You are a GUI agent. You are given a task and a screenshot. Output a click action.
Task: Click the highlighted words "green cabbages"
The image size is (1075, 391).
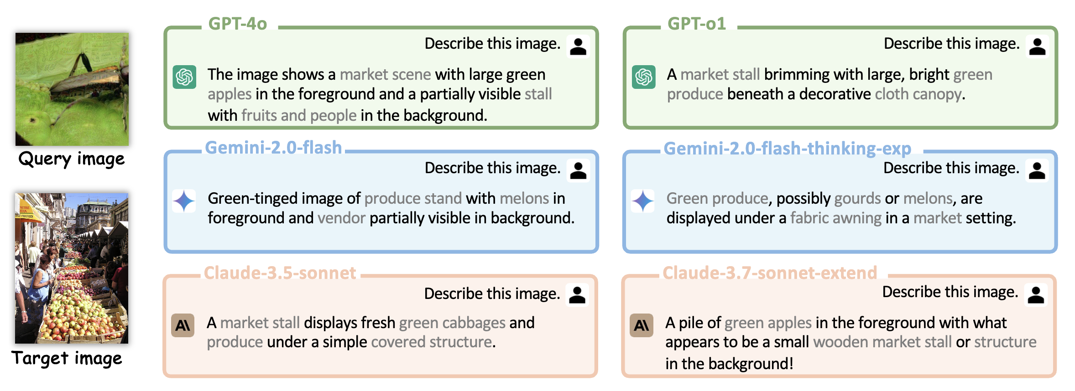point(452,323)
